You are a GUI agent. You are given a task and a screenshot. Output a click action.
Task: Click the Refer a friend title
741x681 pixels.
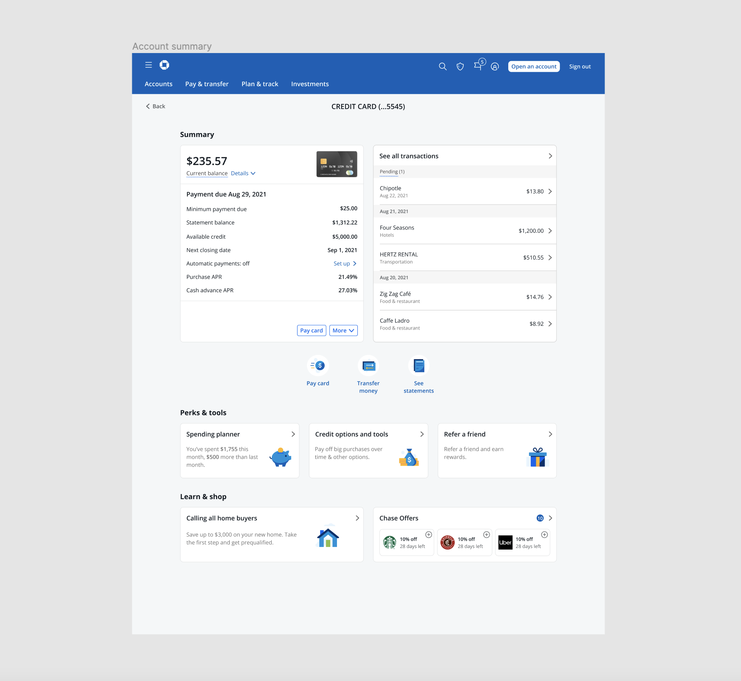pos(465,434)
